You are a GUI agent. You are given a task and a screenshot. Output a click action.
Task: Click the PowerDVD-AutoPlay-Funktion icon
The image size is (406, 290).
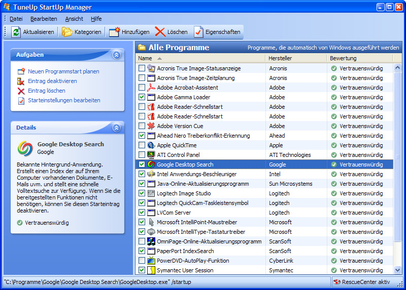[x=151, y=261]
